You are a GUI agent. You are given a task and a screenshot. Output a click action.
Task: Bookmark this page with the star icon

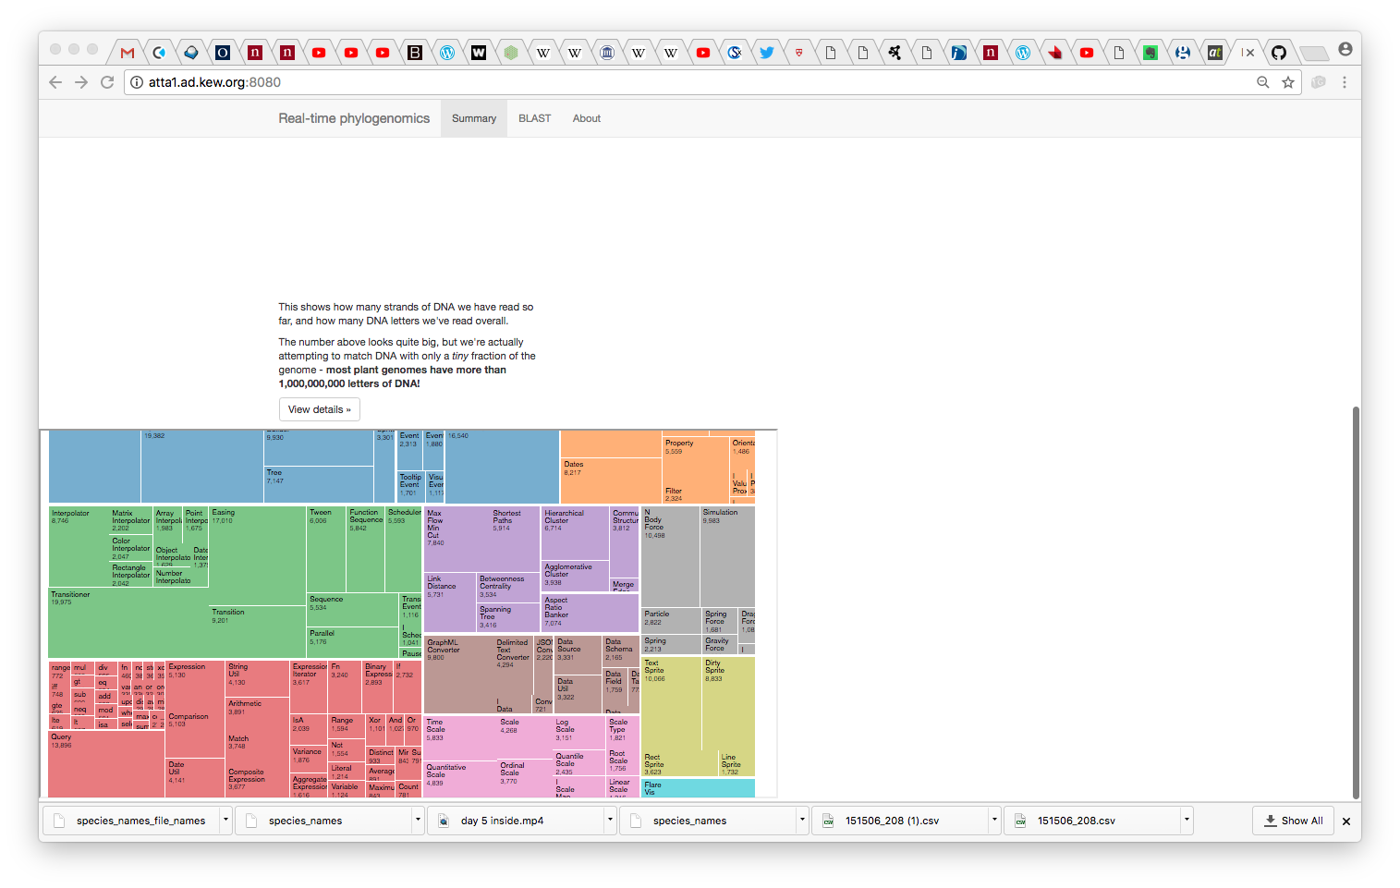point(1288,82)
